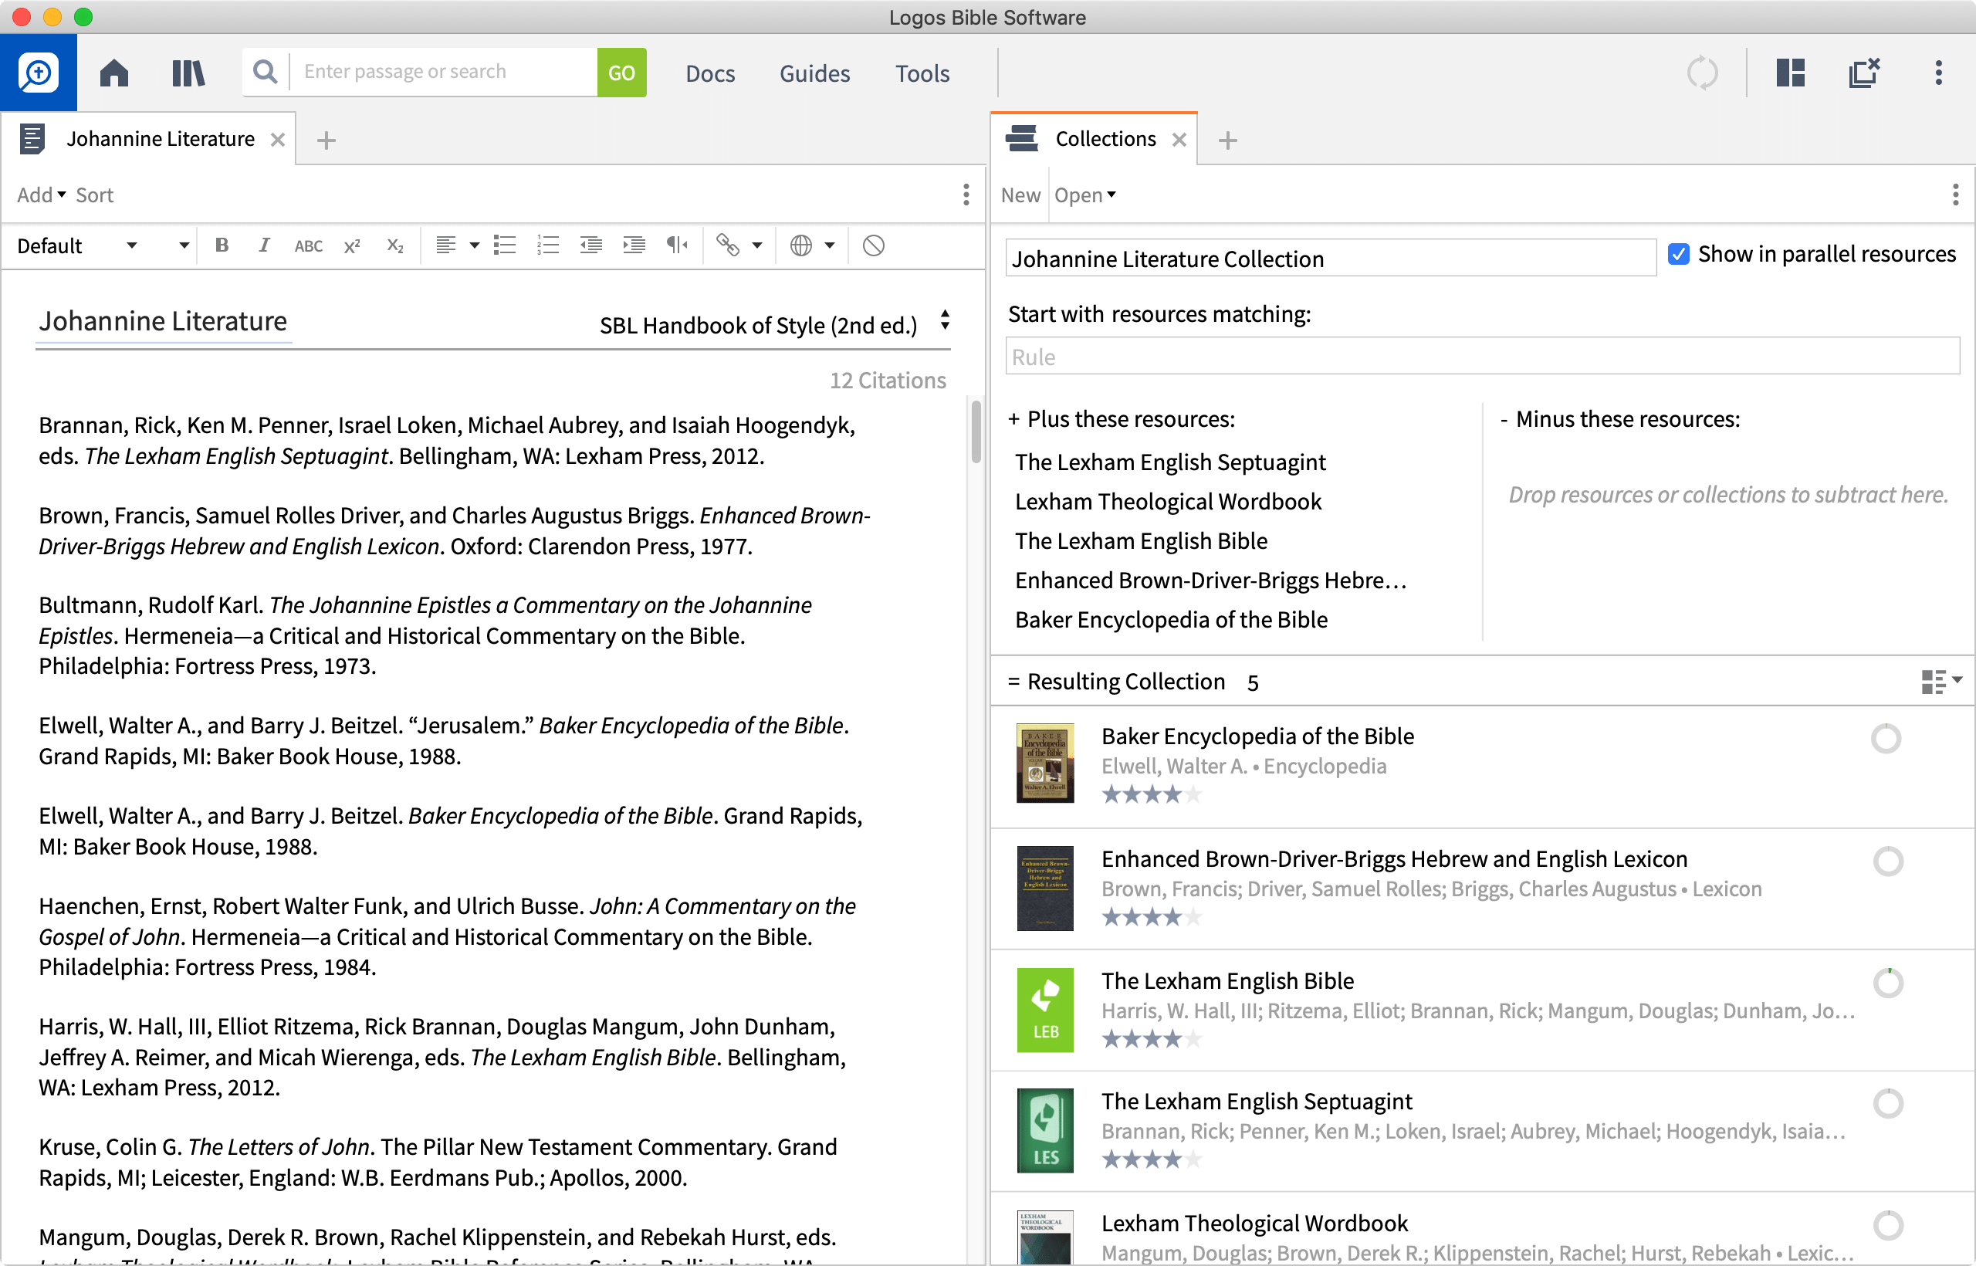Insert a bulleted list

coord(504,245)
